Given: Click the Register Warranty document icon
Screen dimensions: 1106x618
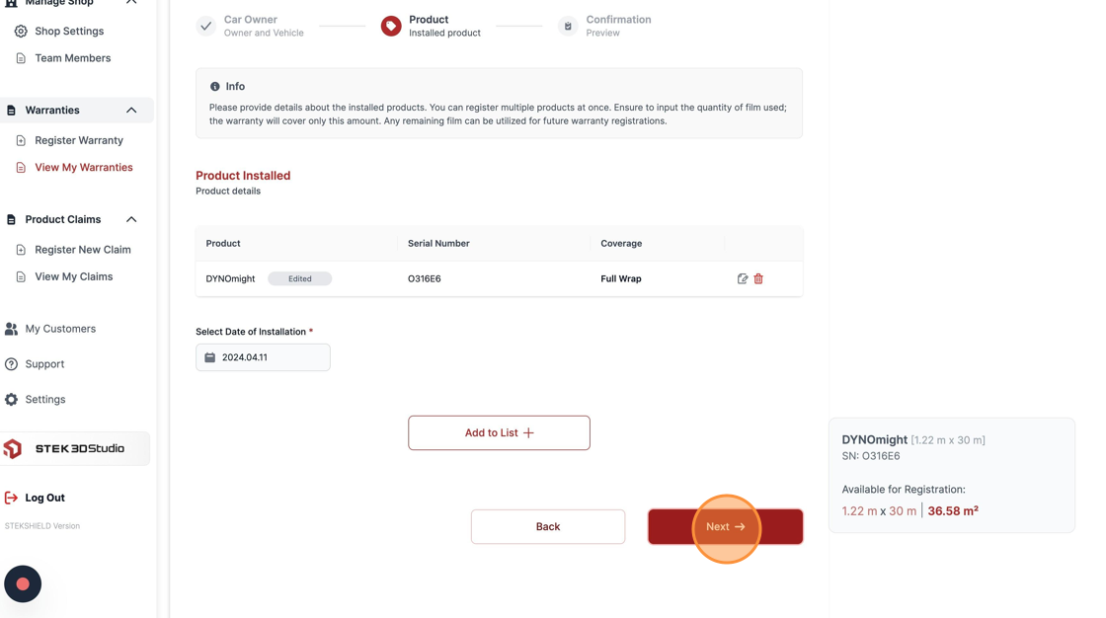Looking at the screenshot, I should point(21,140).
